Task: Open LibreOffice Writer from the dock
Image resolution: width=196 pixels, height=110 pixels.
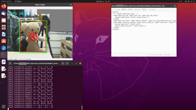Action: point(4,34)
